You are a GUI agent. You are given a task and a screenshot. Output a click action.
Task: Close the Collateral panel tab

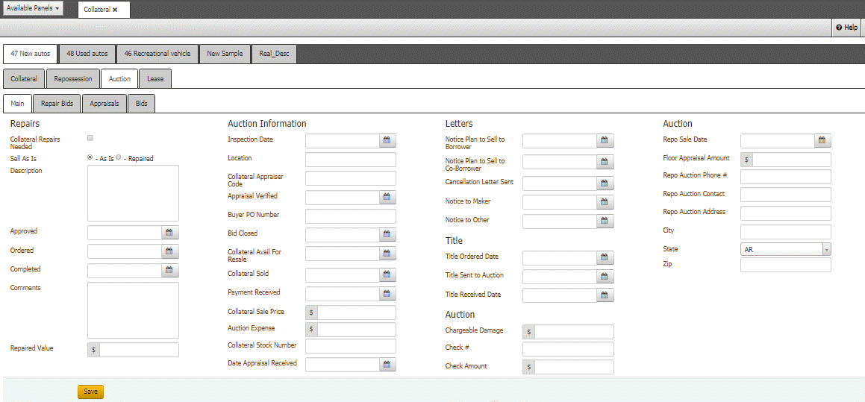(115, 10)
